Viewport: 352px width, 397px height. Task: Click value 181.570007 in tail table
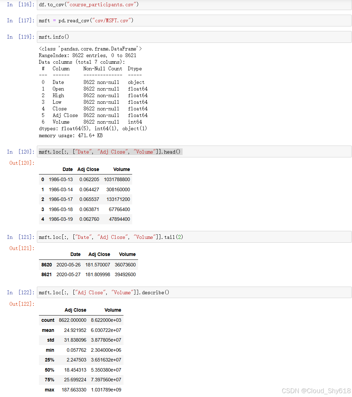coord(98,265)
